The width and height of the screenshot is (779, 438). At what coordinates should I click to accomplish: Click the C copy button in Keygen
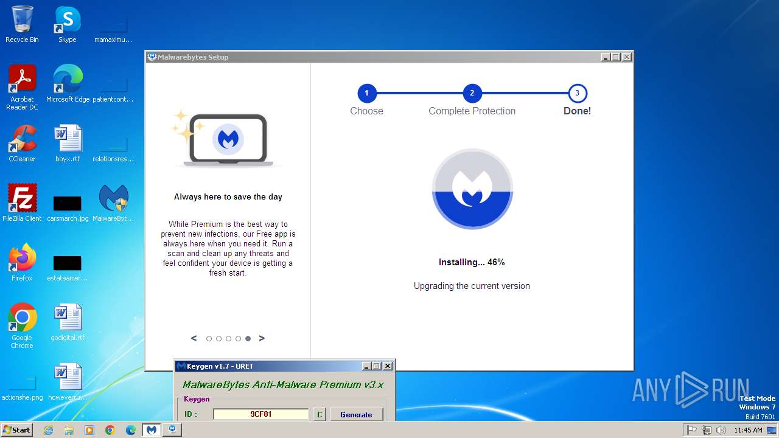pos(319,414)
